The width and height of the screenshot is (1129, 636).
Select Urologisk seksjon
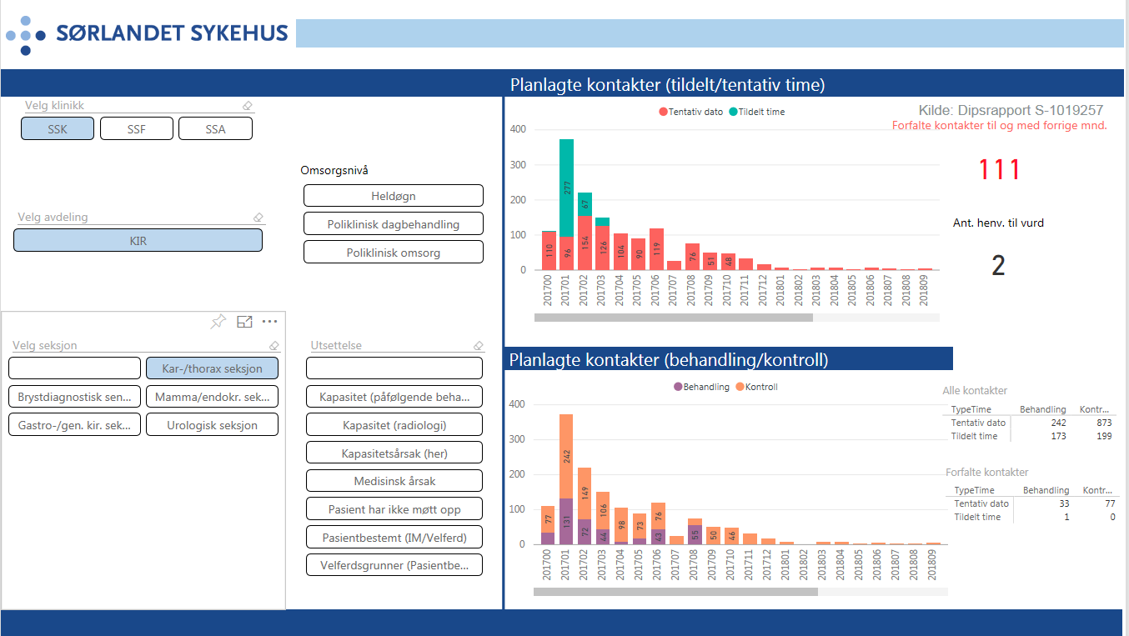point(212,424)
